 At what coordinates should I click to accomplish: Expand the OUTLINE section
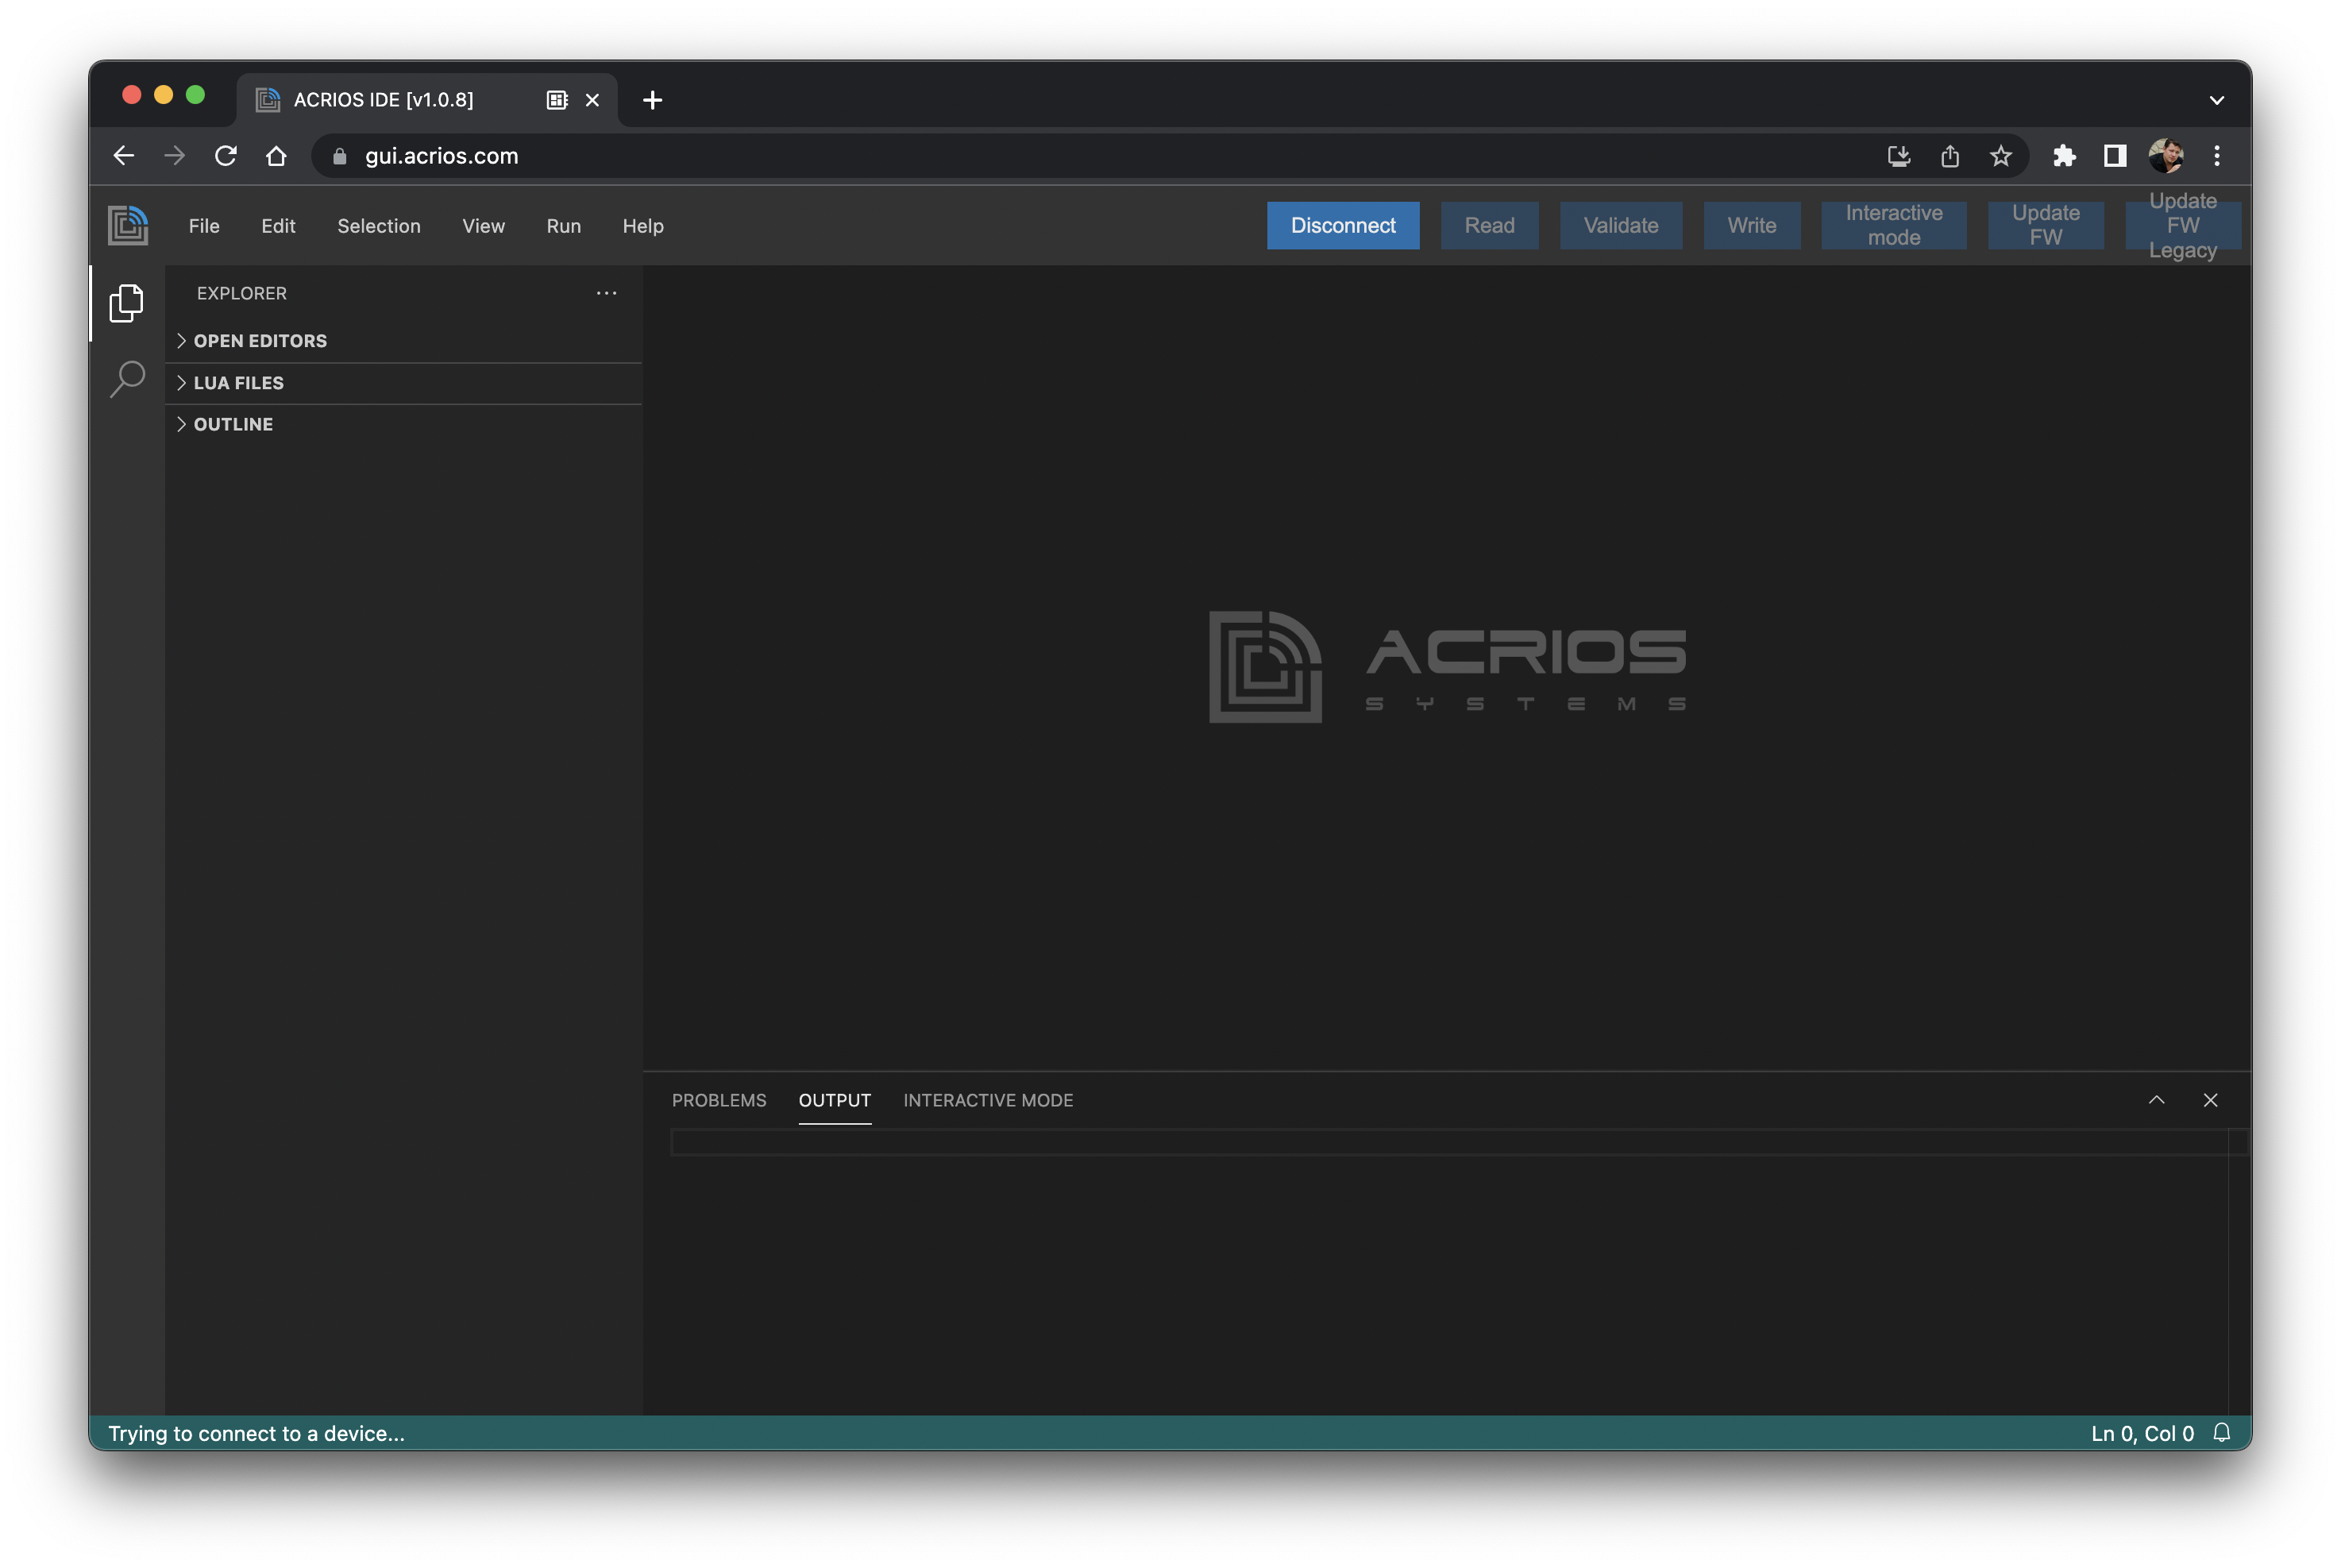(404, 424)
